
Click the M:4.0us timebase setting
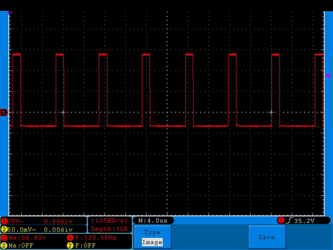tap(153, 221)
